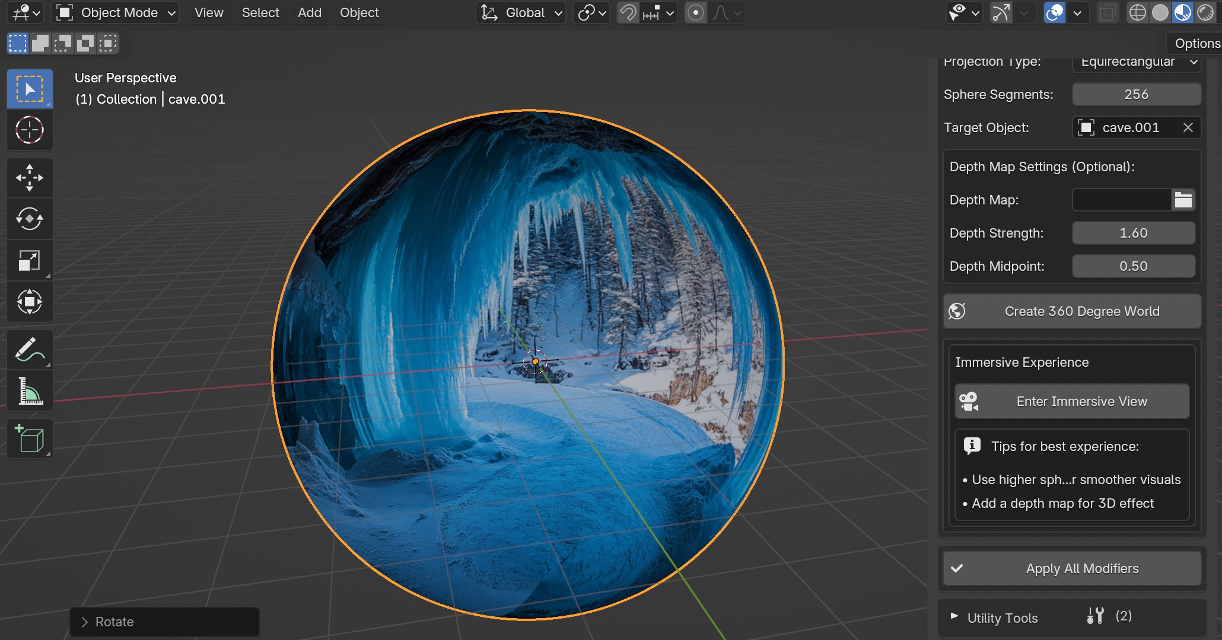Open the Object Mode dropdown
Screen dimensions: 1222x640
point(115,12)
